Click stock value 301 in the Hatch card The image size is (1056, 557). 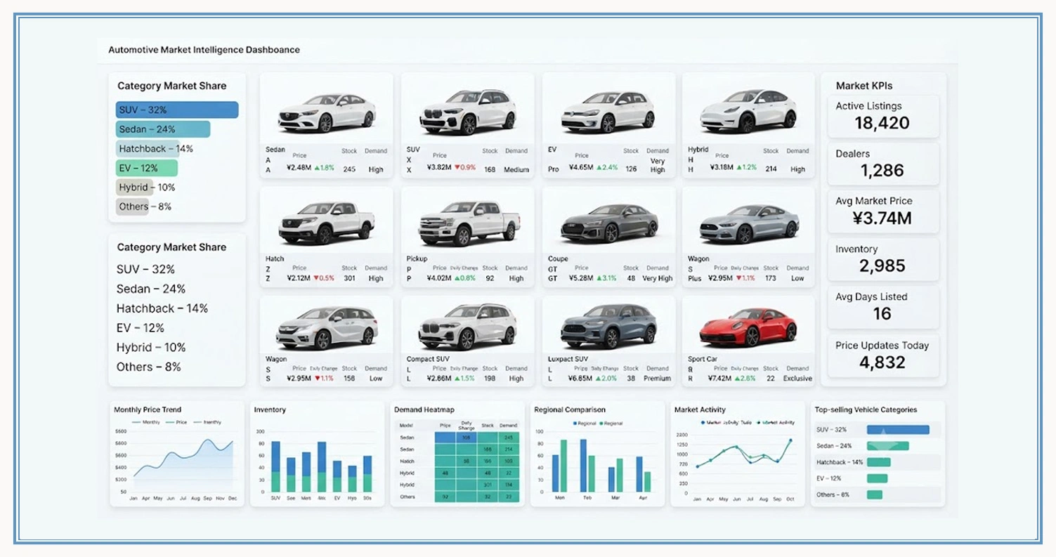[349, 279]
